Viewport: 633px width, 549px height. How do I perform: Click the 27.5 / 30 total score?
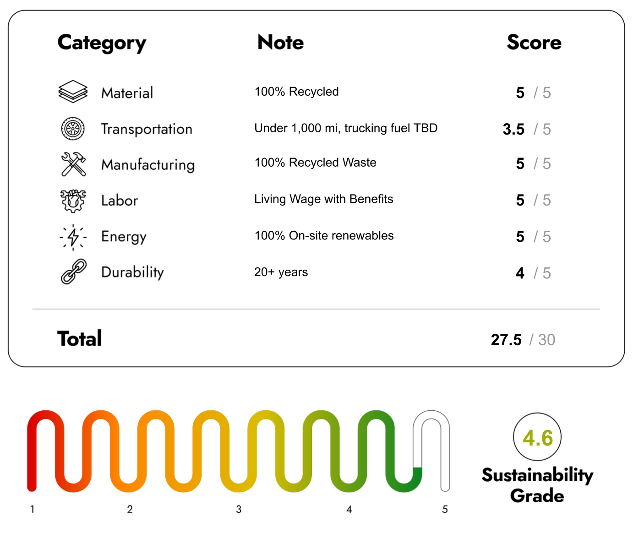pyautogui.click(x=523, y=340)
